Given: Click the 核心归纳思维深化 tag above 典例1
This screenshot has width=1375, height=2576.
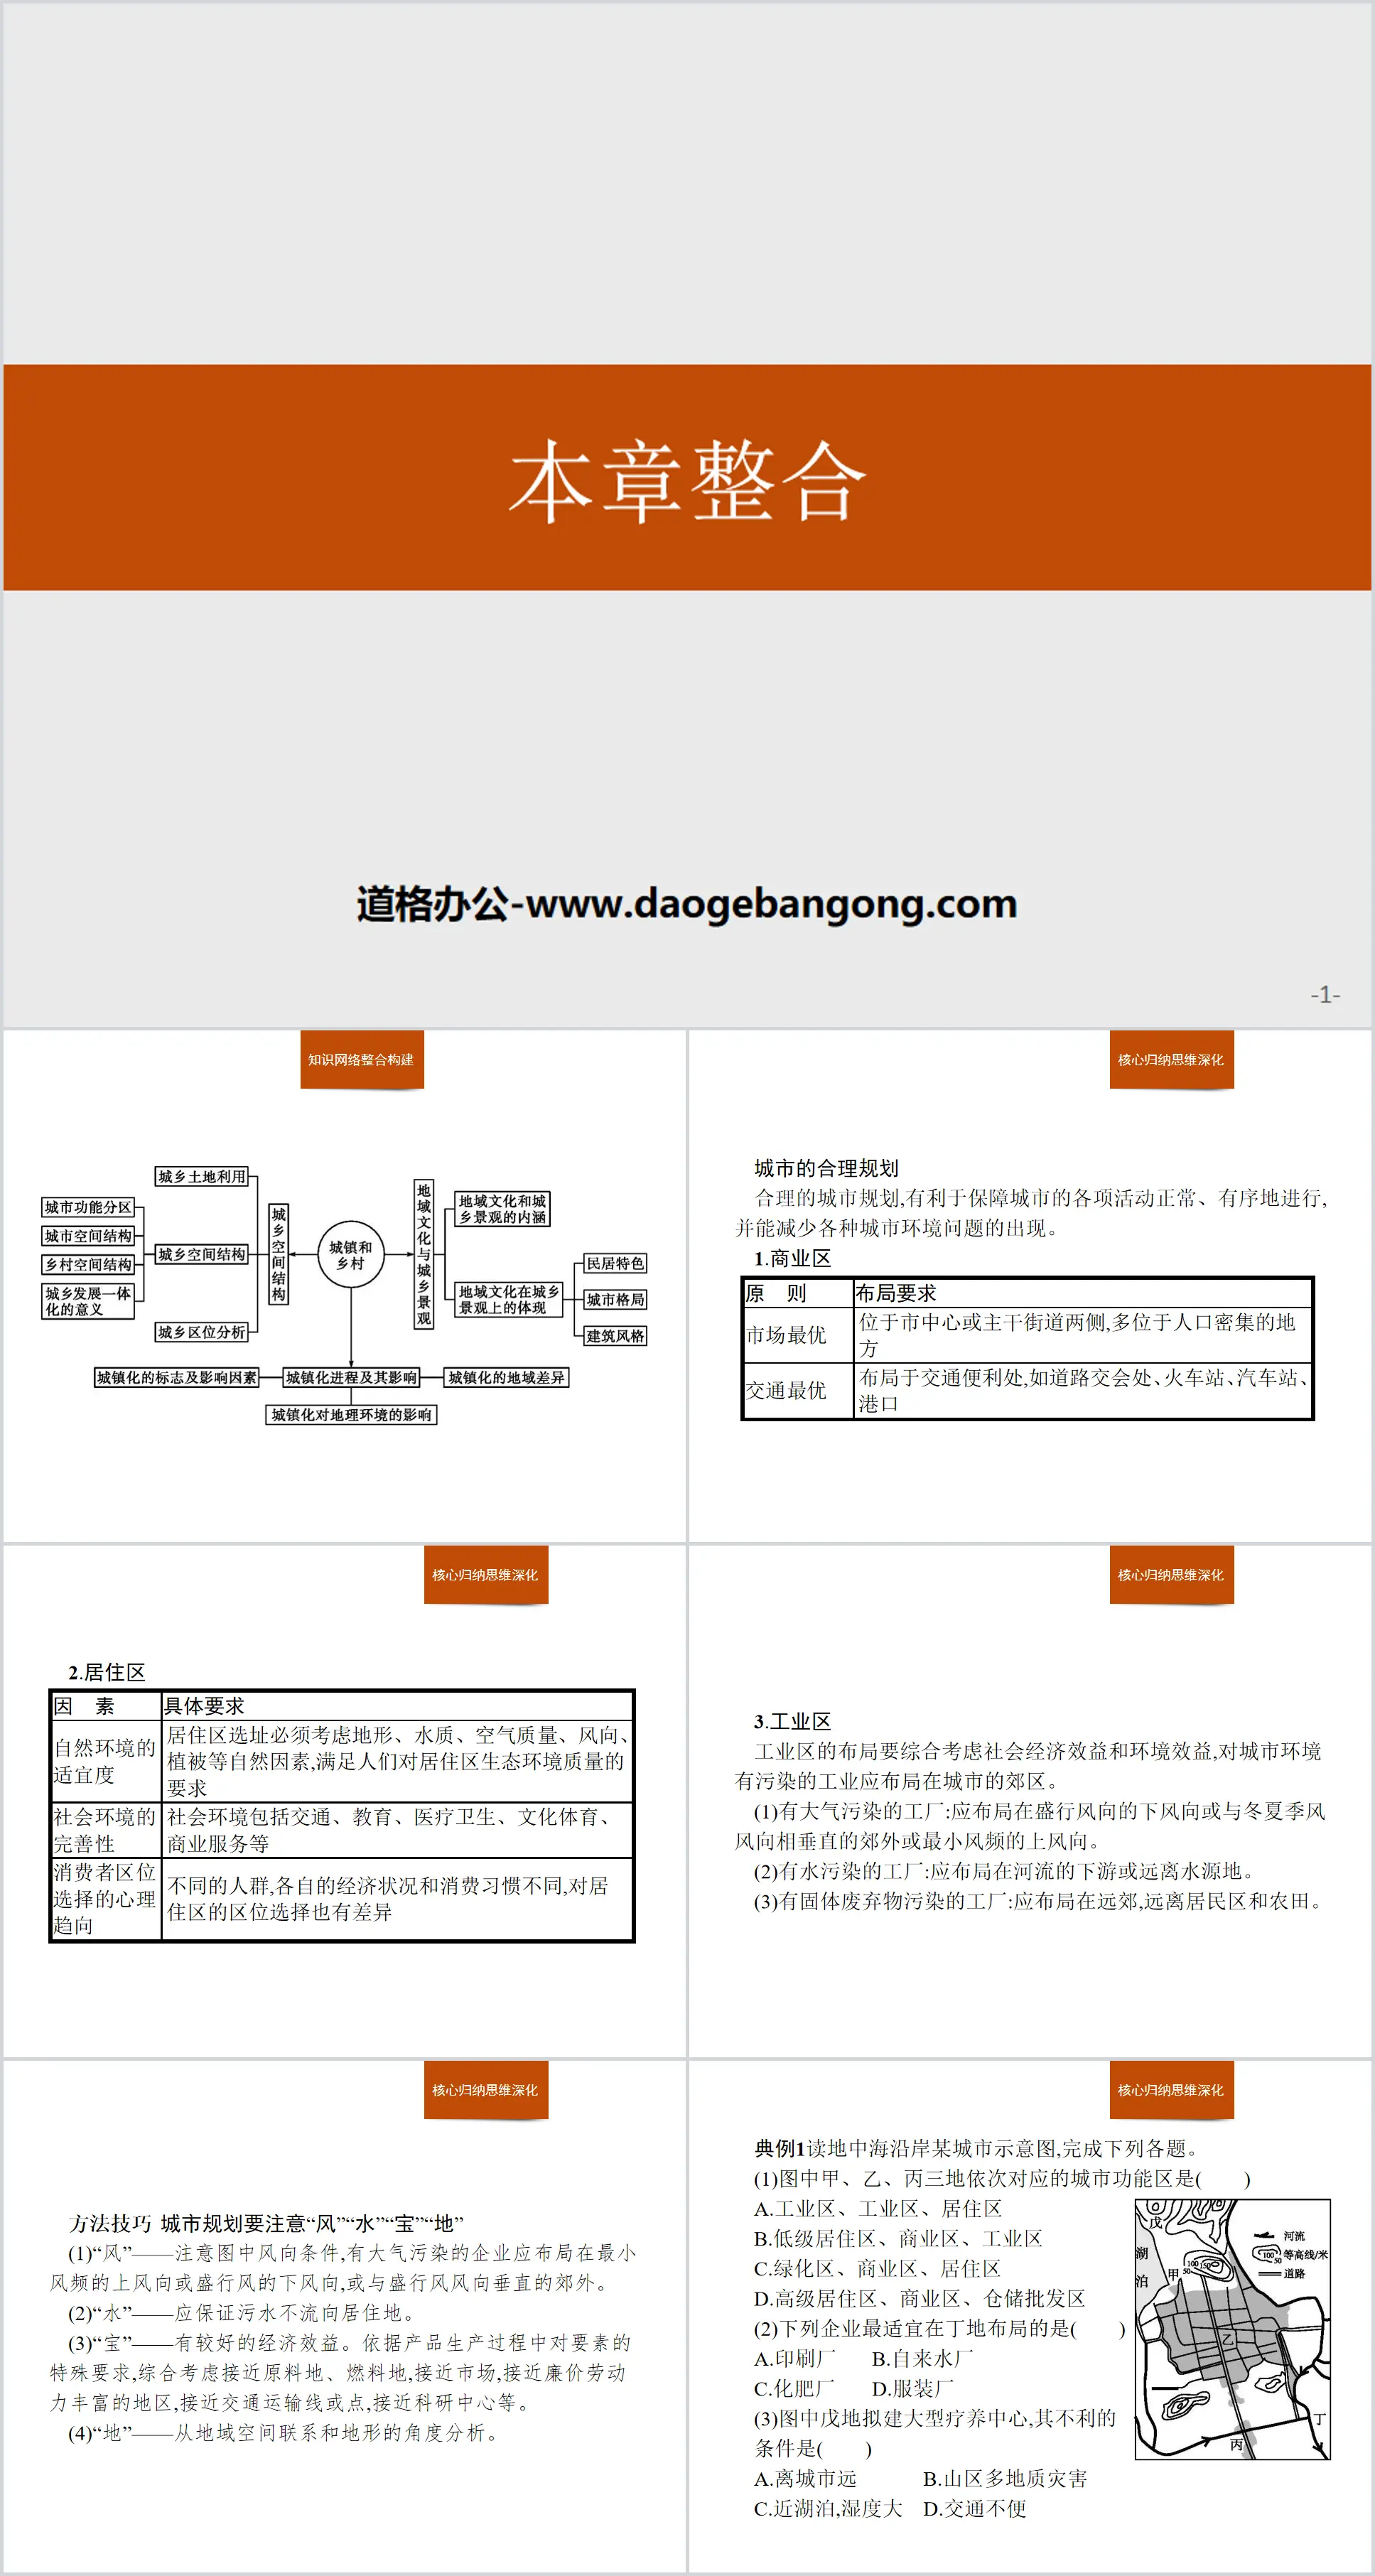Looking at the screenshot, I should click(1171, 2089).
